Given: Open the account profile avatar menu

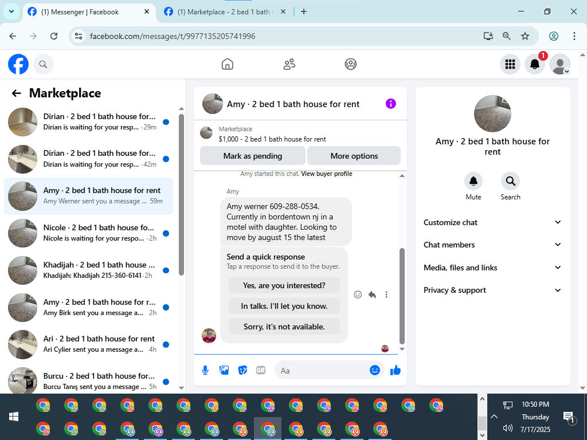Looking at the screenshot, I should (x=559, y=64).
